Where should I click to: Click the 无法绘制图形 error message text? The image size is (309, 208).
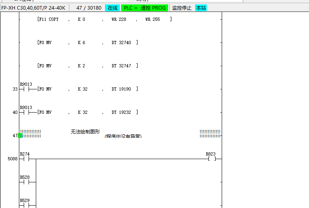85,131
